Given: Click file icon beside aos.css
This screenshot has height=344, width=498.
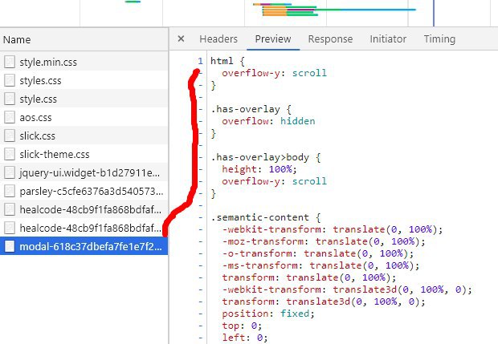Looking at the screenshot, I should (x=10, y=117).
